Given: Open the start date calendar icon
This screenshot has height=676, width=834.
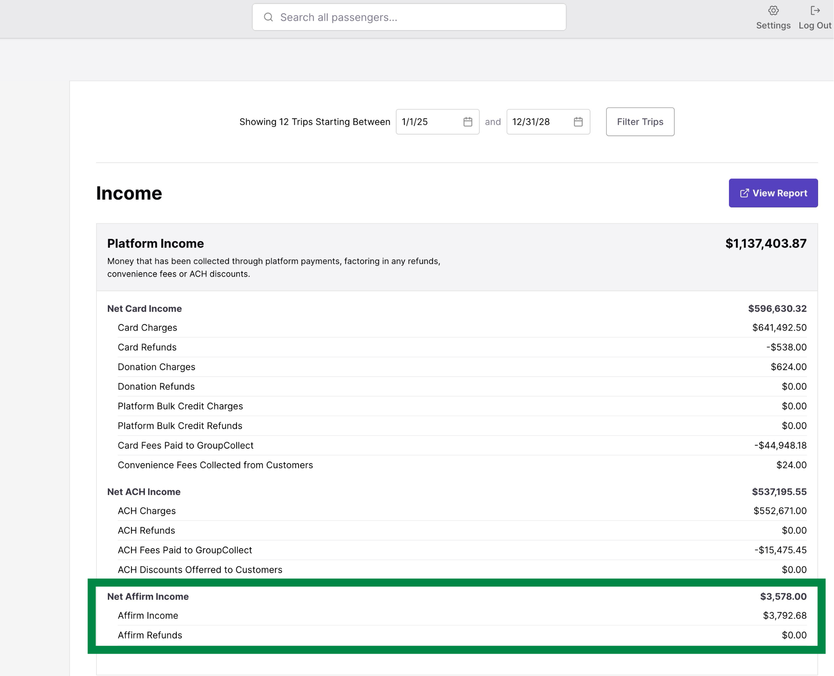Looking at the screenshot, I should [467, 122].
